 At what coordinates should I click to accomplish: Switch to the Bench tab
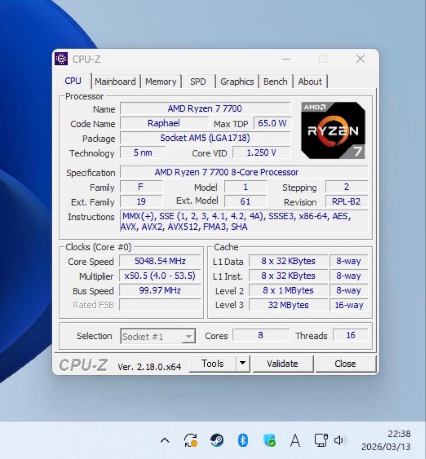click(x=275, y=81)
